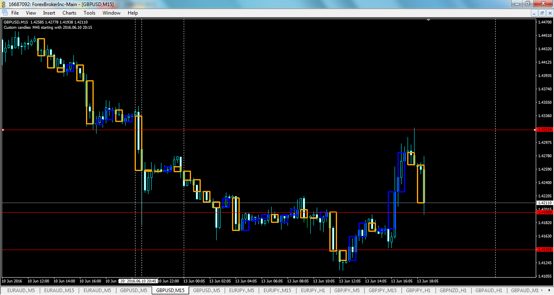Open the Window menu

[x=111, y=13]
